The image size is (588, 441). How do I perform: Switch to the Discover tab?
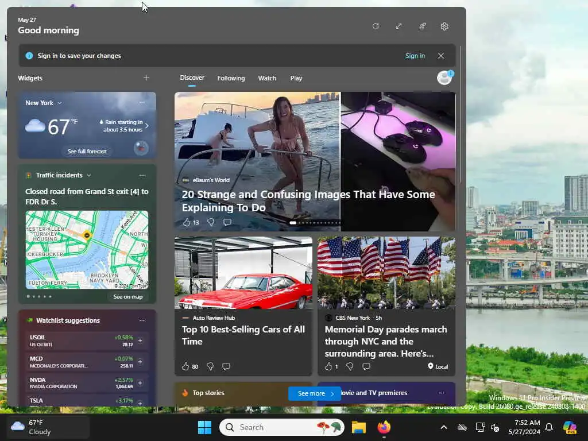(192, 78)
